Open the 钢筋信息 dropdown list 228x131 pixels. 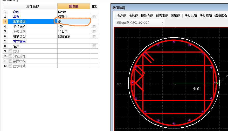pyautogui.click(x=162, y=23)
